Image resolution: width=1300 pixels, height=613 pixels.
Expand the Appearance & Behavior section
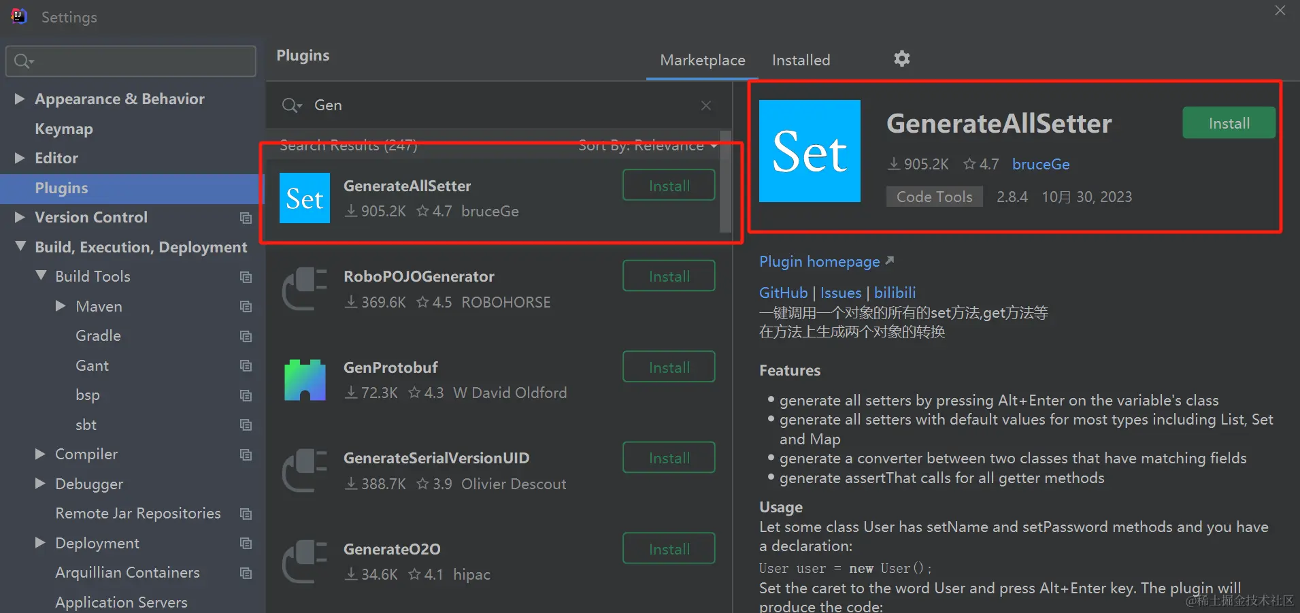pyautogui.click(x=18, y=99)
